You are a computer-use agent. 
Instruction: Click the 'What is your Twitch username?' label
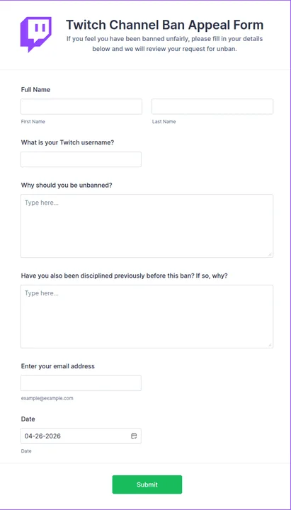click(x=68, y=142)
